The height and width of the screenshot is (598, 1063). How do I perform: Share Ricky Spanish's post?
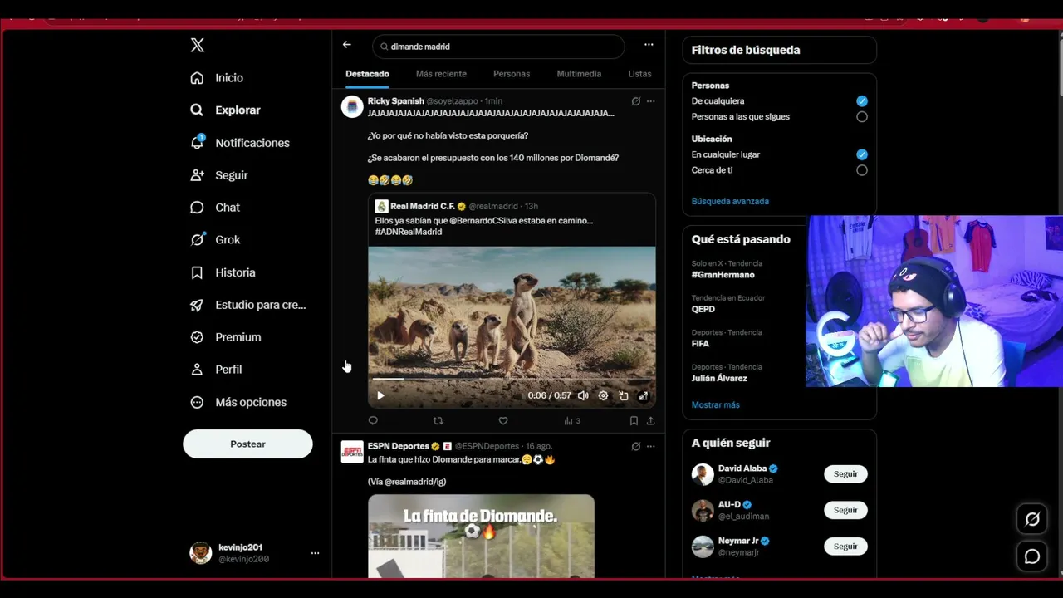650,421
